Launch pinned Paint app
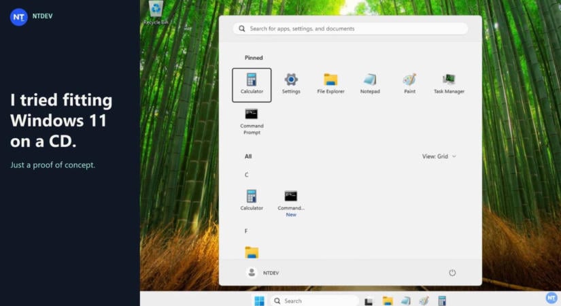Screen dimensions: 561x306 [x=409, y=84]
